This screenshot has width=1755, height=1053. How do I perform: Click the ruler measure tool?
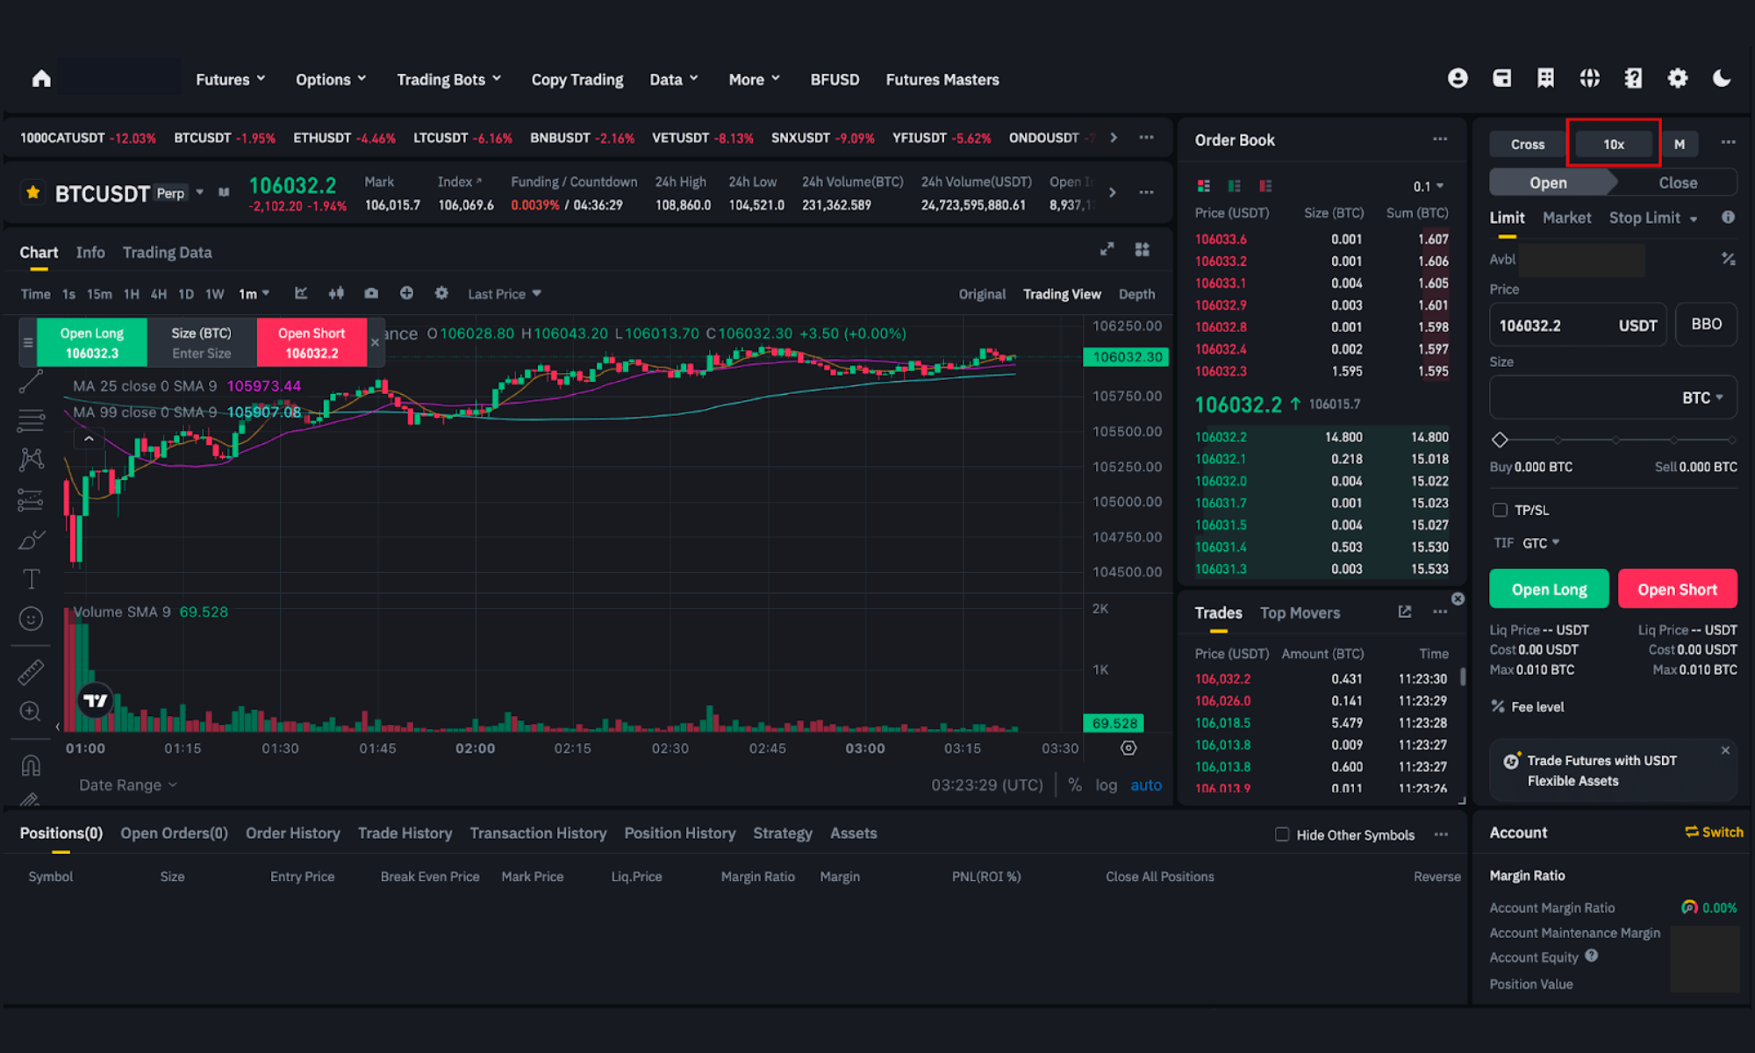click(x=31, y=672)
